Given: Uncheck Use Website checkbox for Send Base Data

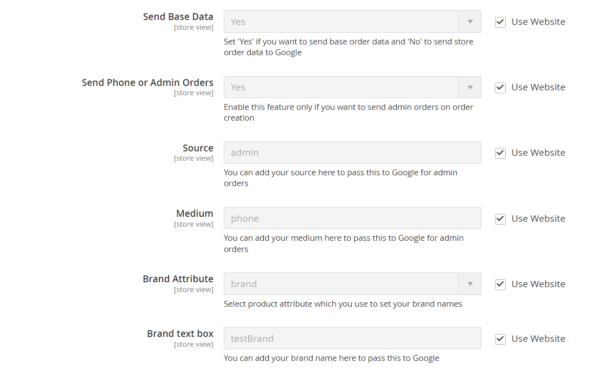Looking at the screenshot, I should tap(500, 22).
